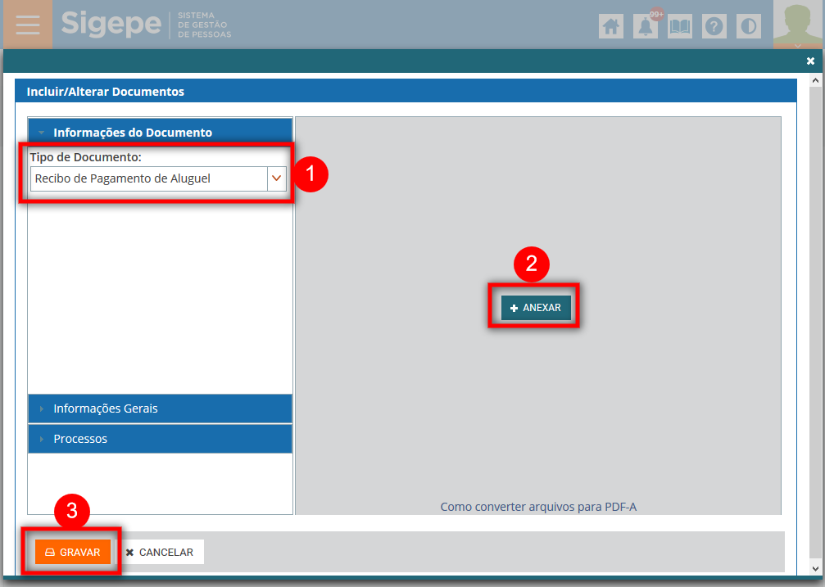
Task: Click the Anexar button
Action: point(536,308)
